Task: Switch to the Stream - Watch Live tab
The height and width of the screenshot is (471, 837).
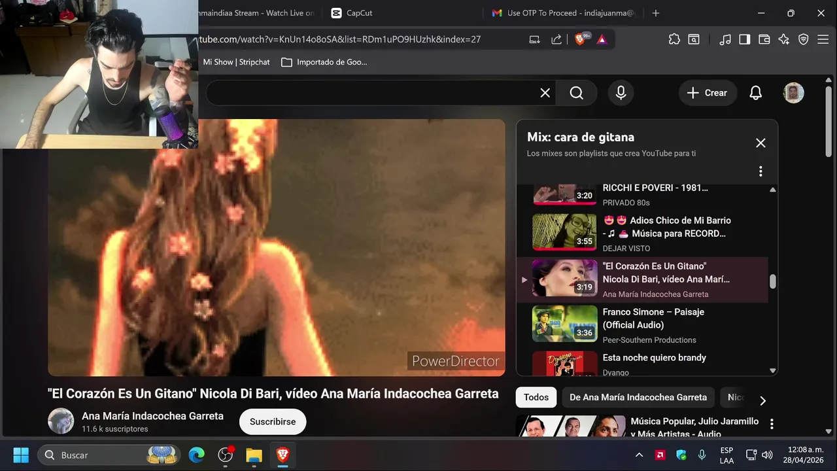Action: coord(255,13)
